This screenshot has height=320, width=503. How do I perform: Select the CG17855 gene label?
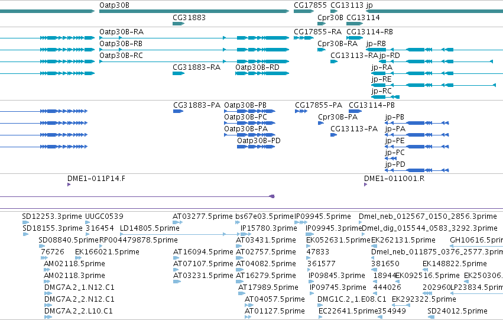pos(310,5)
